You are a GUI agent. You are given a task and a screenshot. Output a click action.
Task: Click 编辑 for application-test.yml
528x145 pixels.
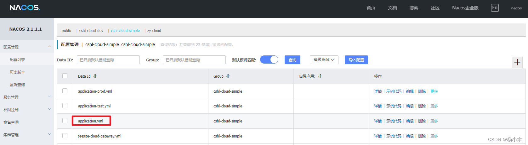410,106
